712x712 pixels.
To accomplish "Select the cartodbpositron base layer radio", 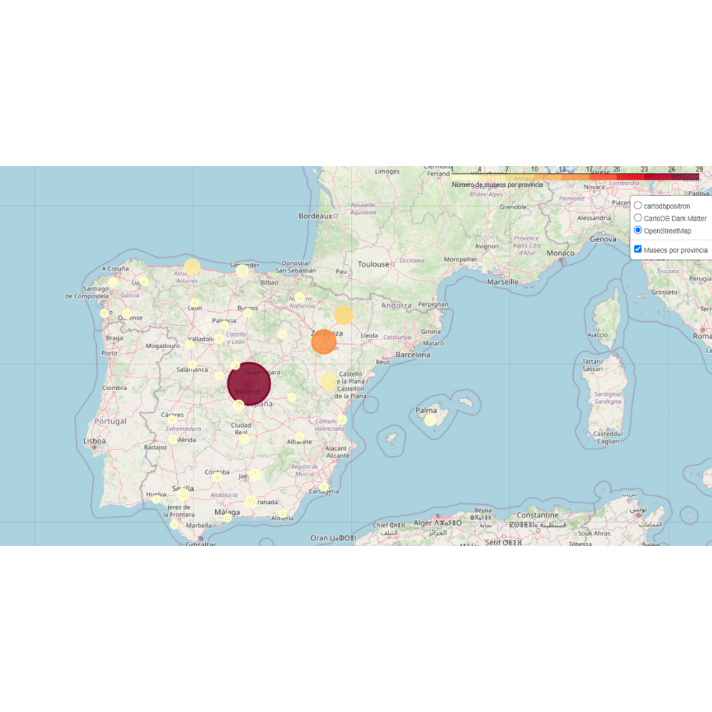I will coord(638,206).
